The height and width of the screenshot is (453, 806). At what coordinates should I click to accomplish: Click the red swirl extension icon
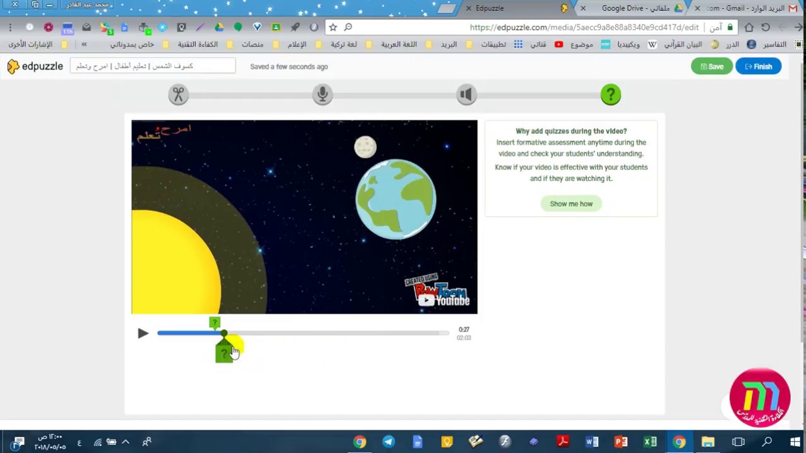click(48, 27)
